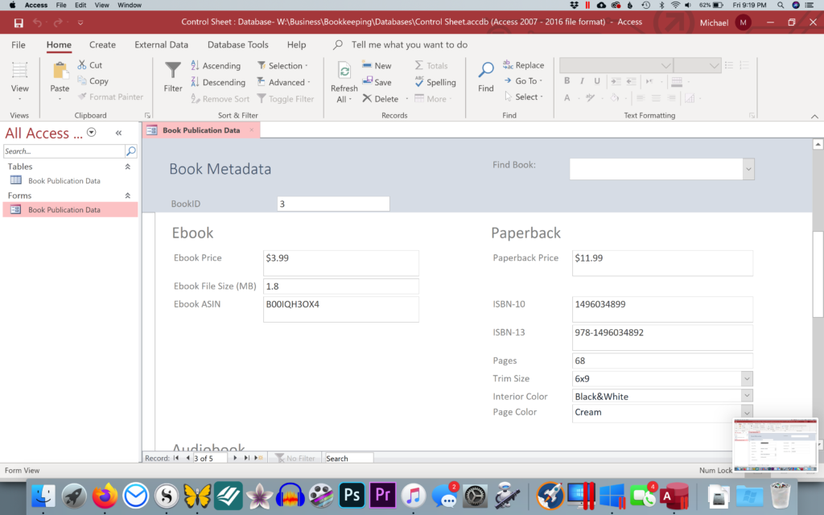Viewport: 824px width, 515px height.
Task: Collapse the ribbon with the chevron
Action: click(814, 116)
